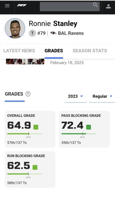Open the hamburger navigation menu

[x=7, y=6]
